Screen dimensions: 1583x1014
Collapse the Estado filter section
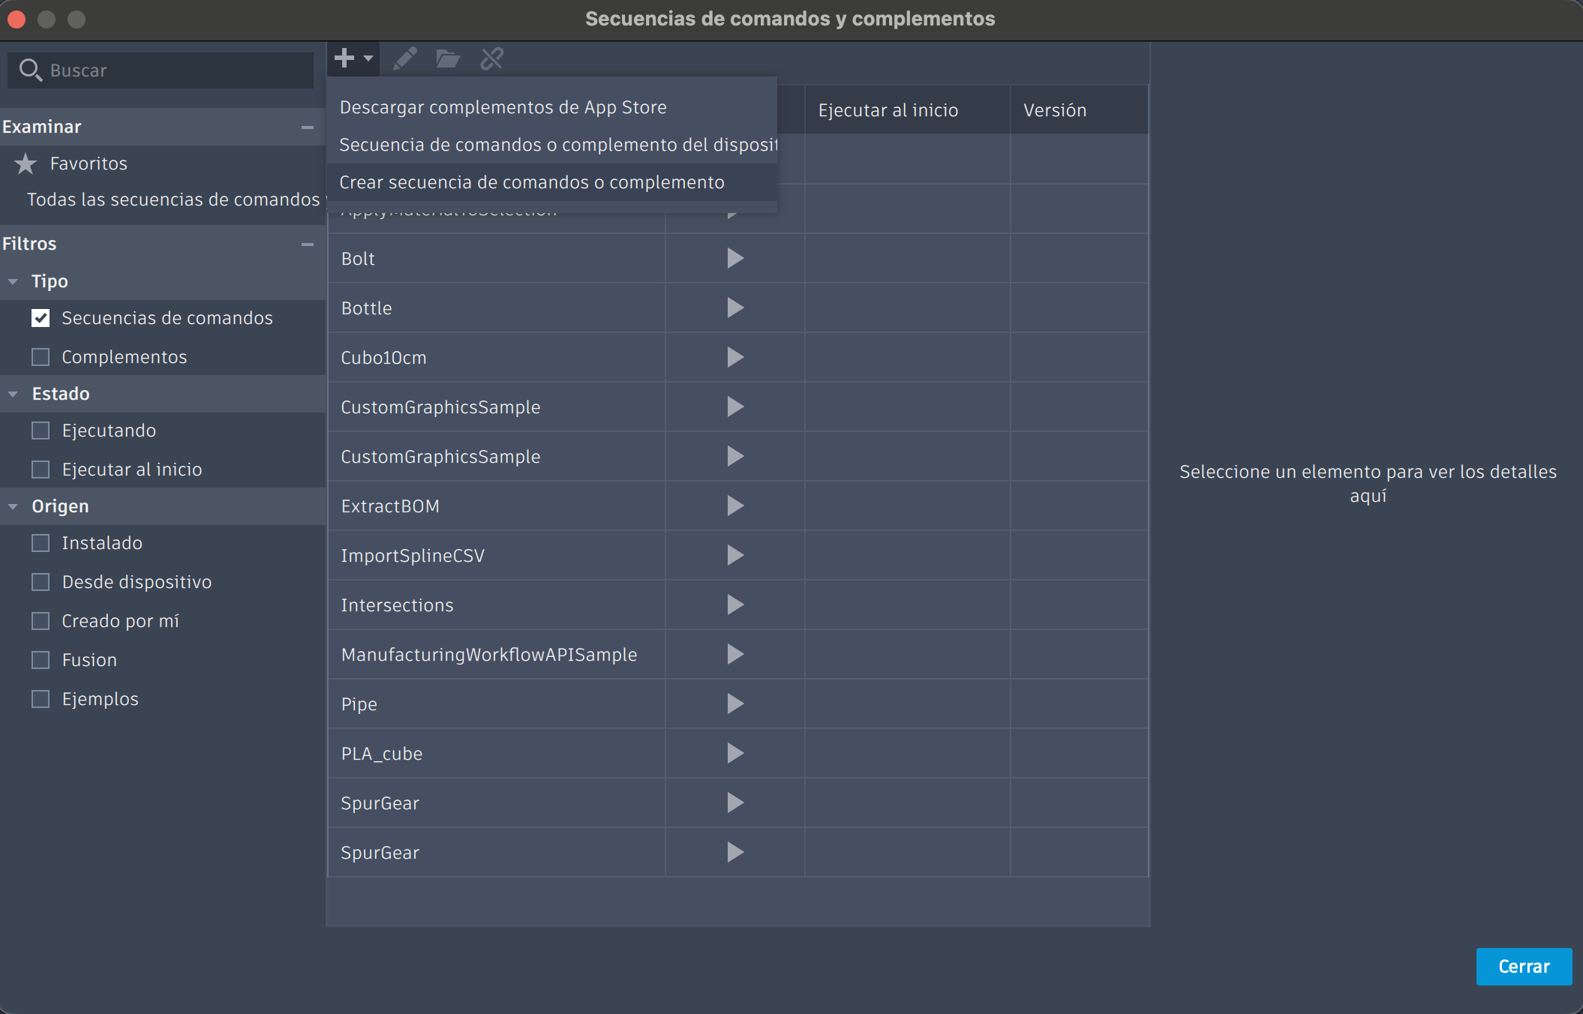point(12,393)
